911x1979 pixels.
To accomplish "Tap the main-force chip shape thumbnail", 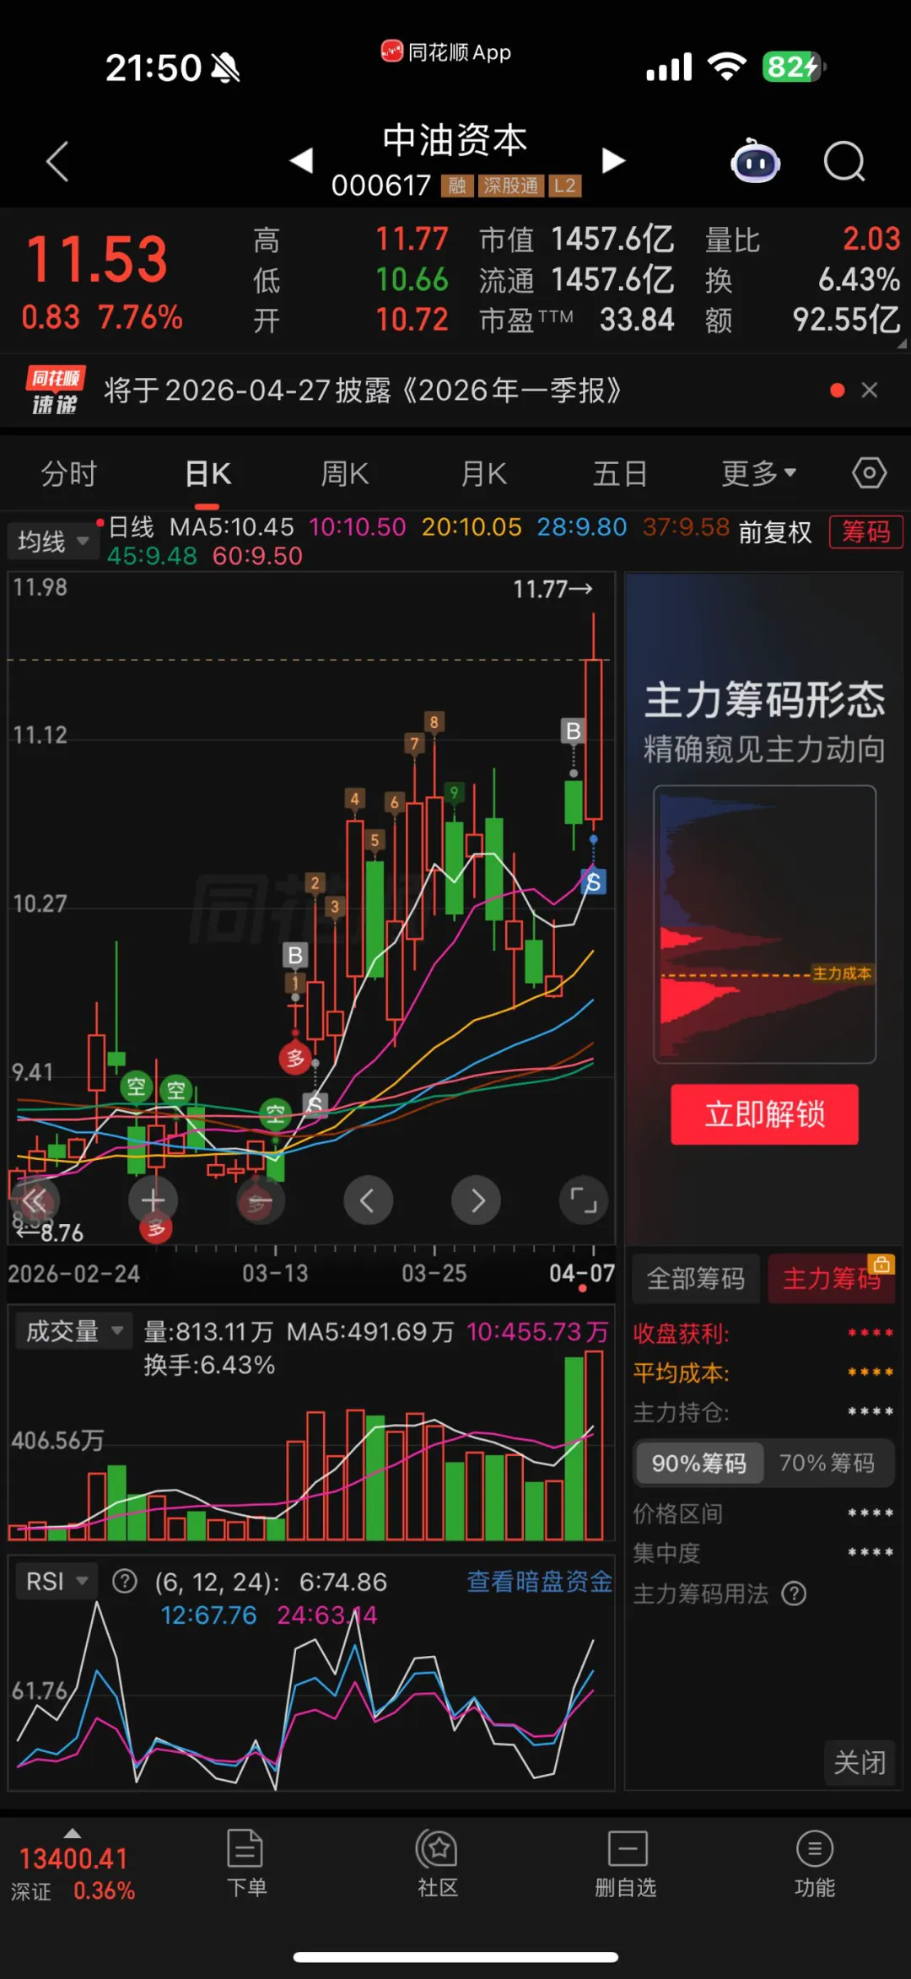I will tap(764, 925).
